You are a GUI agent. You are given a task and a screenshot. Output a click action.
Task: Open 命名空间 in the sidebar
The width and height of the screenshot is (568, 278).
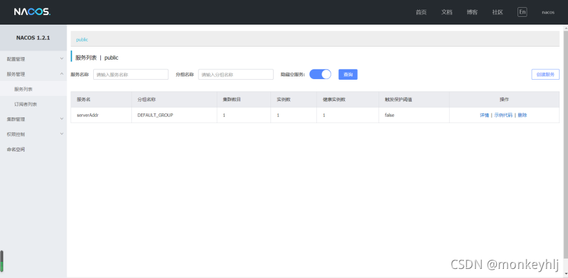pyautogui.click(x=16, y=150)
